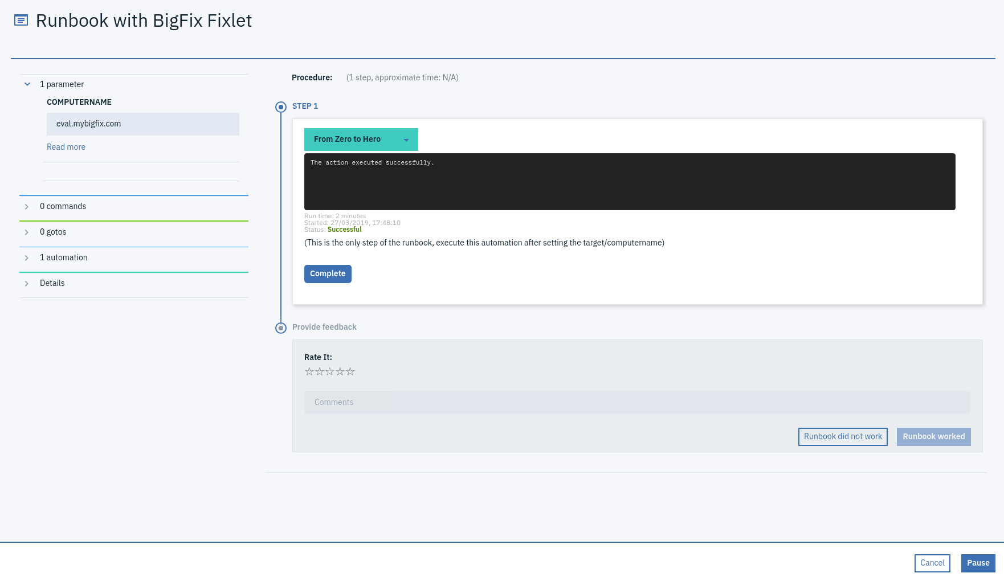Click the Started timestamp text

pos(352,223)
